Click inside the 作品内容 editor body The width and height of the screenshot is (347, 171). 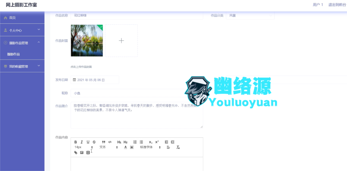(x=137, y=164)
